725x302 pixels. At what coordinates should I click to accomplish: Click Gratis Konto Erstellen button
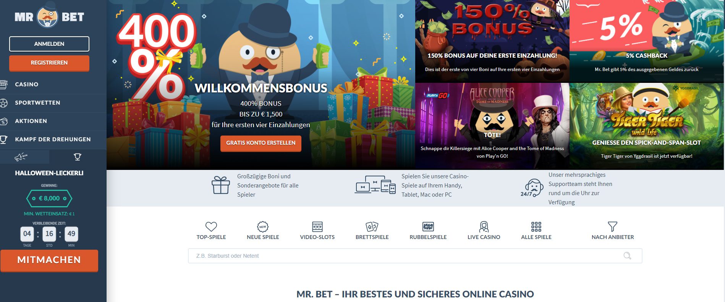click(261, 143)
